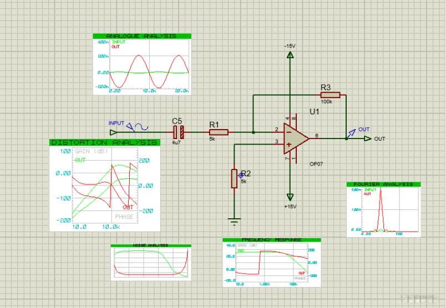Click the -15V supply label
This screenshot has width=446, height=308.
(x=290, y=46)
